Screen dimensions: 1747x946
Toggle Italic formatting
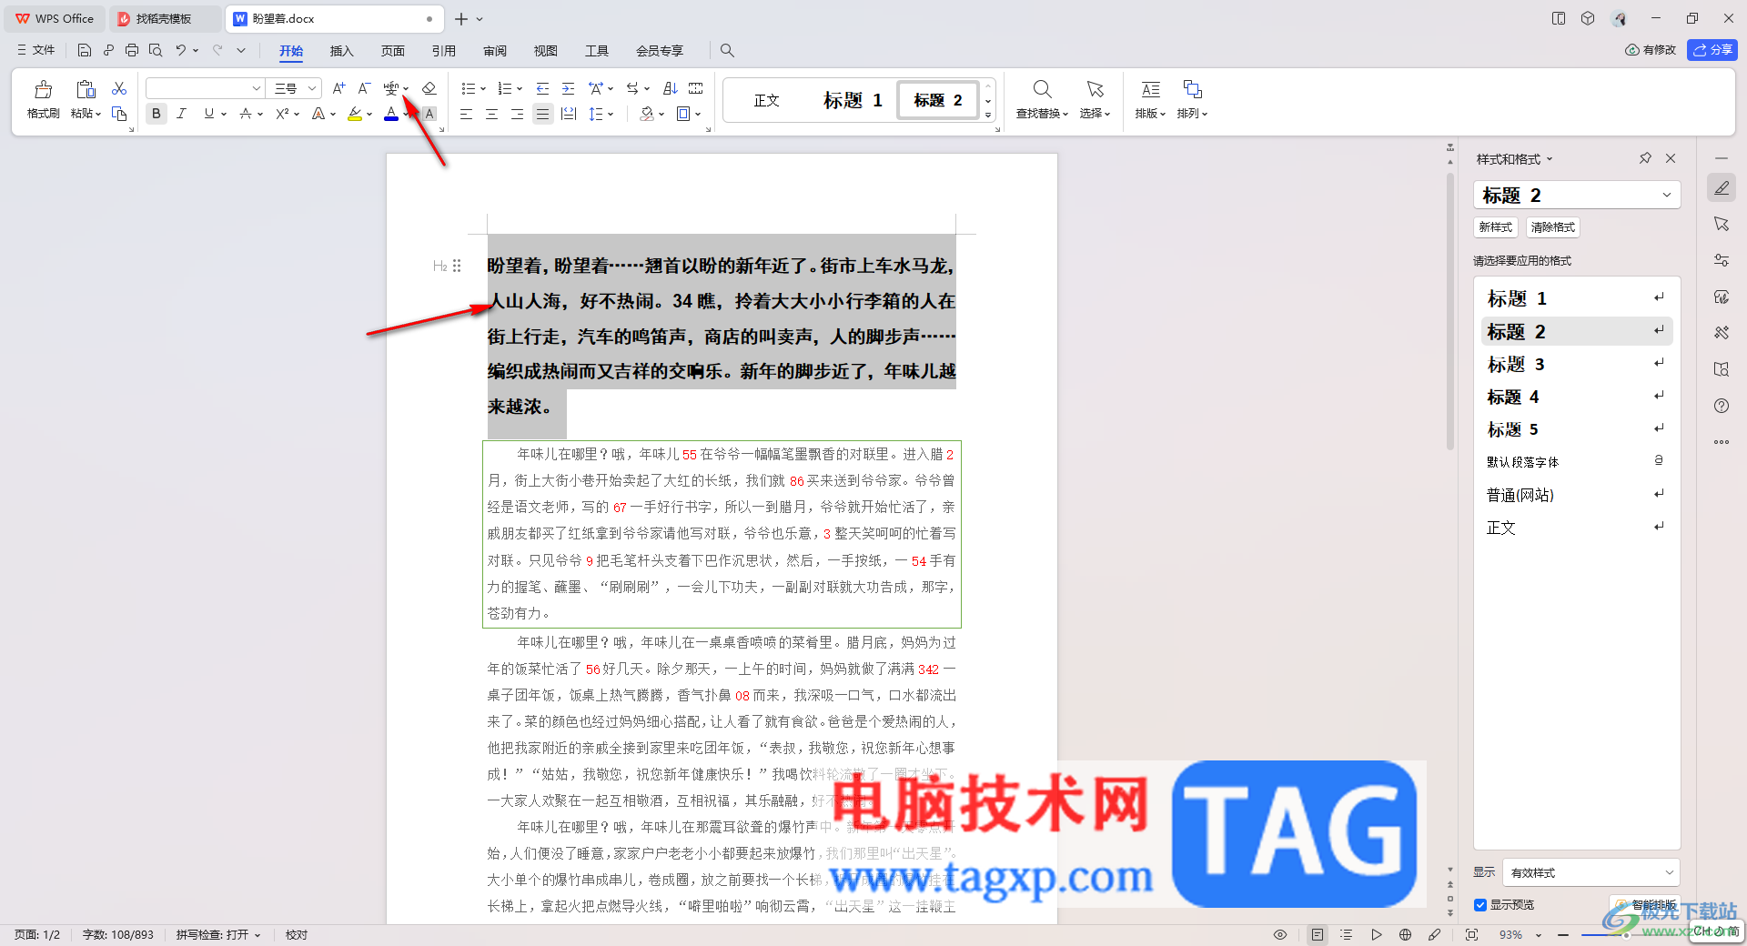(x=182, y=114)
